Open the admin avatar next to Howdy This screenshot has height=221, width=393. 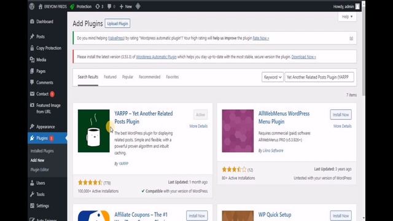357,7
